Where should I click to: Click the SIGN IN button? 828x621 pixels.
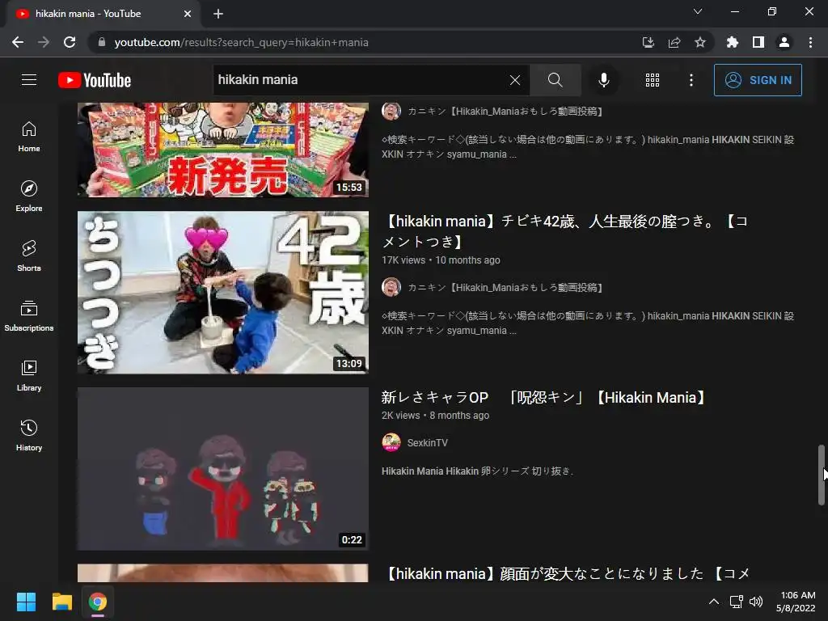pyautogui.click(x=758, y=80)
